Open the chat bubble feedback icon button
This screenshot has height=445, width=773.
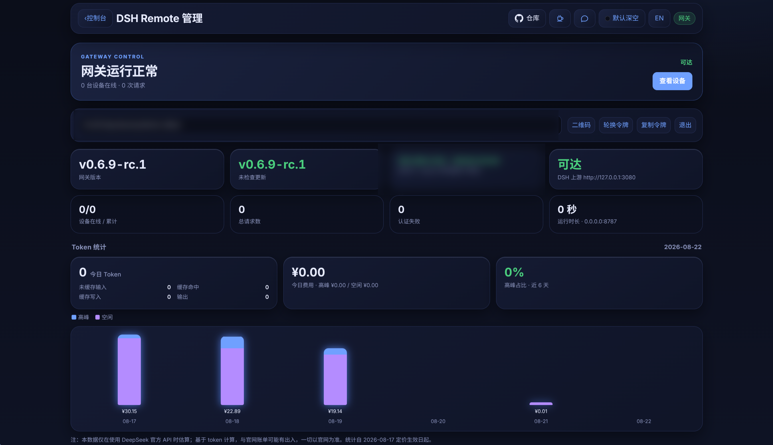584,18
